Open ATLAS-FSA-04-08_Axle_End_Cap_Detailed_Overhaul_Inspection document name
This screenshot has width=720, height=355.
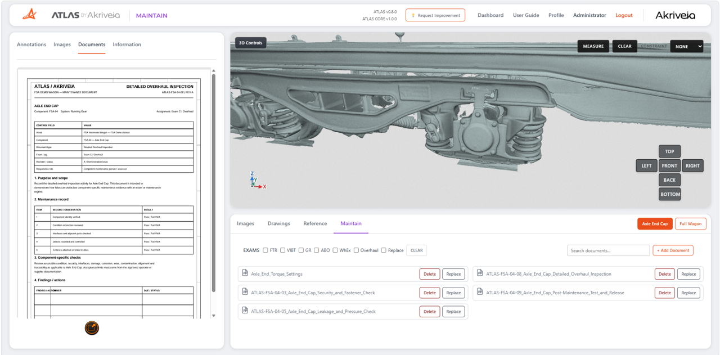(x=548, y=274)
